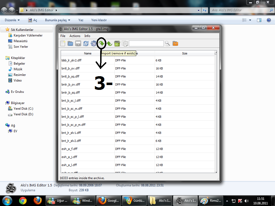Show hidden system tray icons
Screen dimensions: 275x206
227,201
